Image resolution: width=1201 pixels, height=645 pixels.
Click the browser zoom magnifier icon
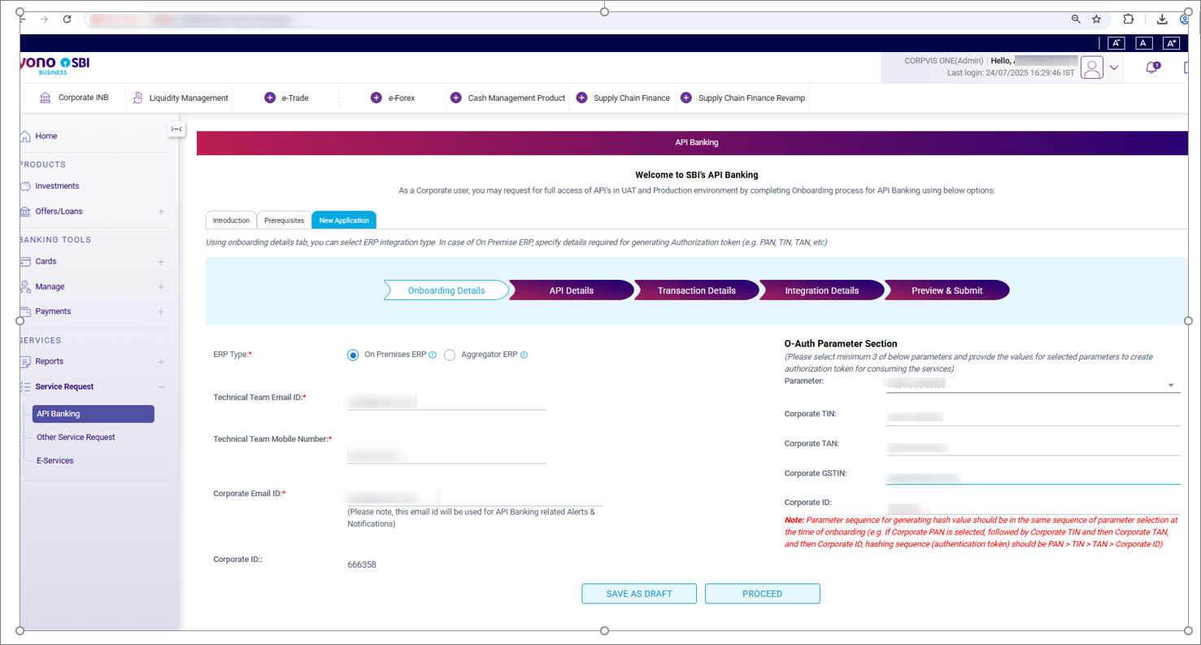(1076, 19)
